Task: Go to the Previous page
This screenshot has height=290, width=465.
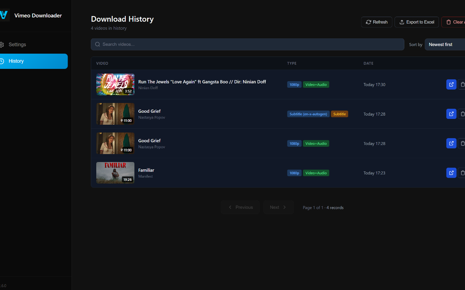Action: coord(240,207)
